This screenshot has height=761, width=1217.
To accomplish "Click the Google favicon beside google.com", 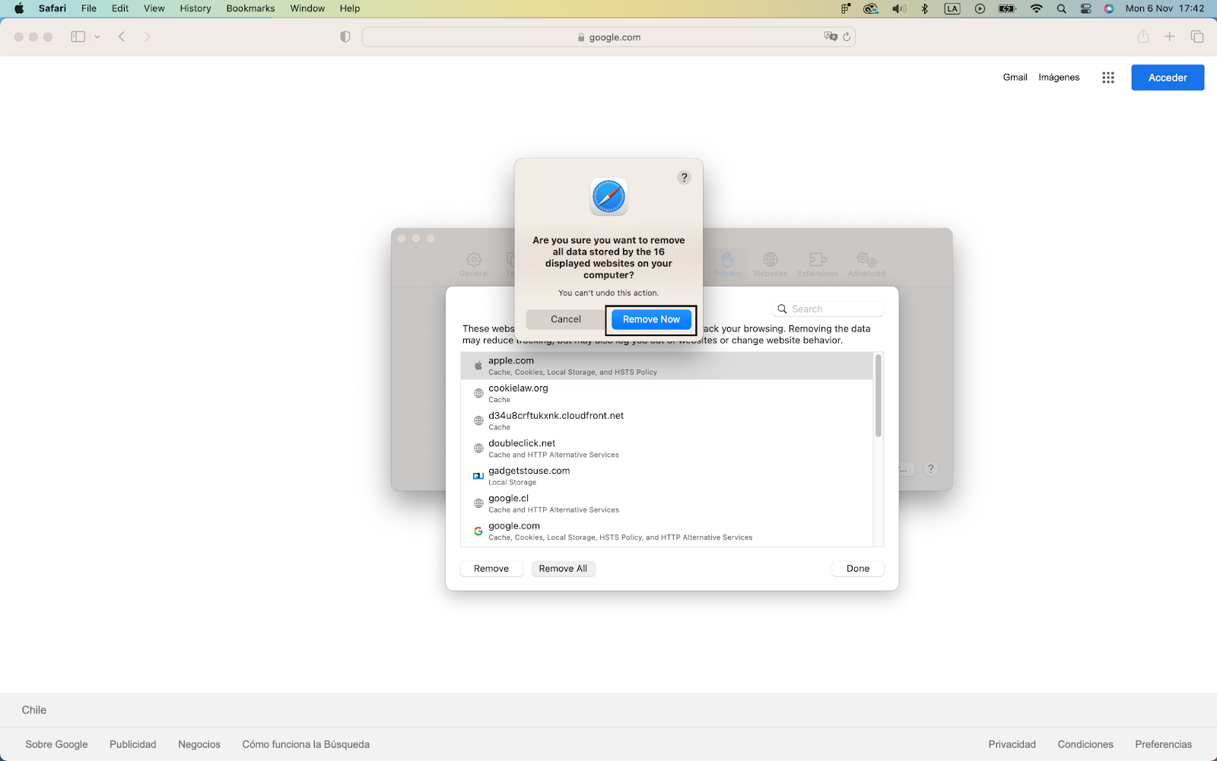I will coord(478,531).
